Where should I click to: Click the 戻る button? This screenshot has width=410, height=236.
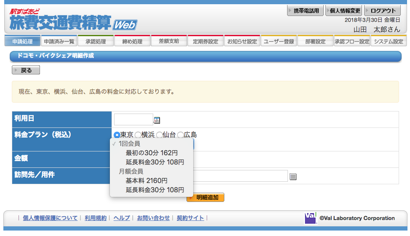[26, 70]
